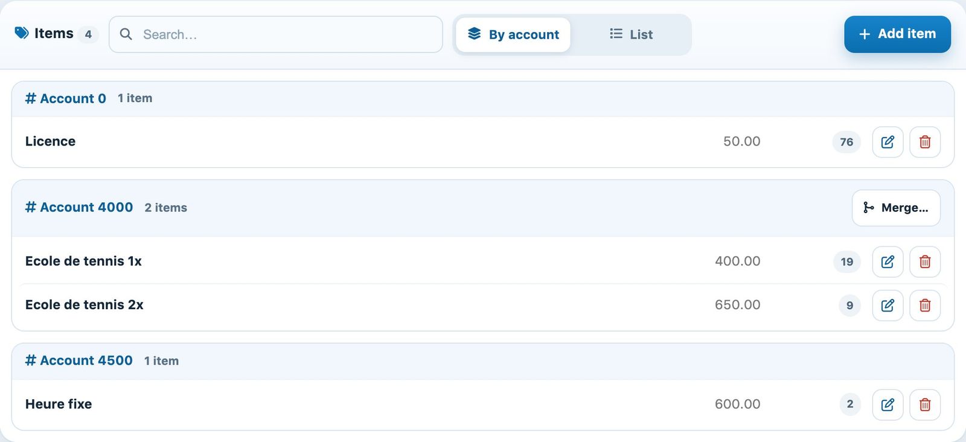
Task: Click '1 item' label beside Account 0
Action: click(x=135, y=98)
